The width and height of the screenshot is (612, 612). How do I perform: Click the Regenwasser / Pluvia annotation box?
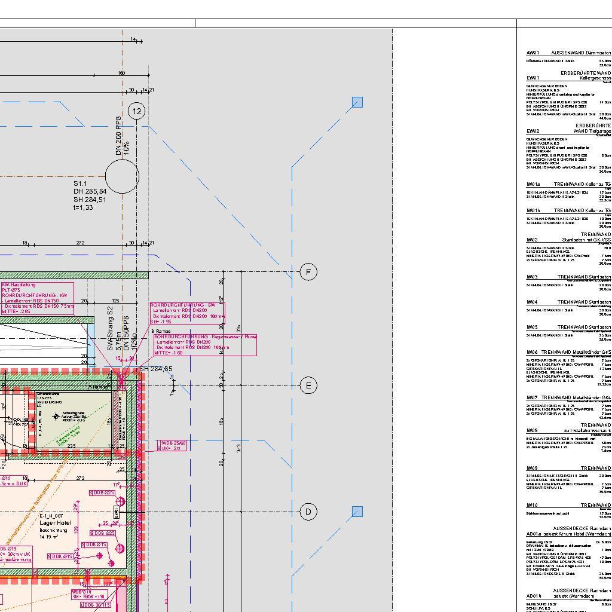[205, 345]
